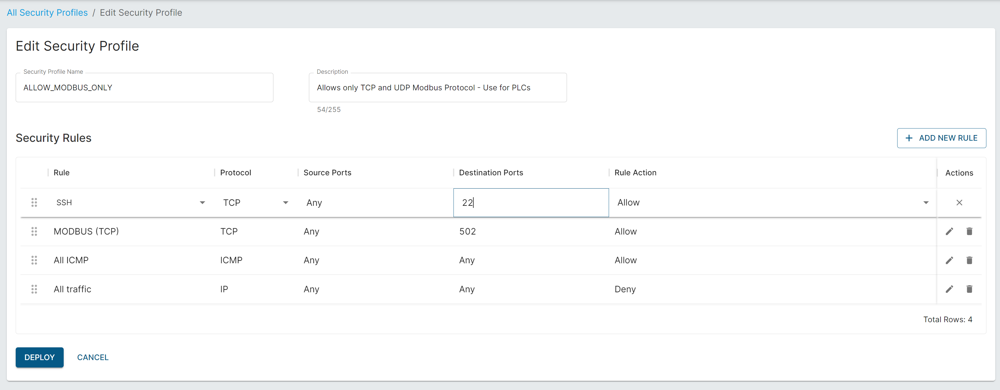The height and width of the screenshot is (390, 1000).
Task: Grab the MODBUS (TCP) row drag handle
Action: coord(34,231)
